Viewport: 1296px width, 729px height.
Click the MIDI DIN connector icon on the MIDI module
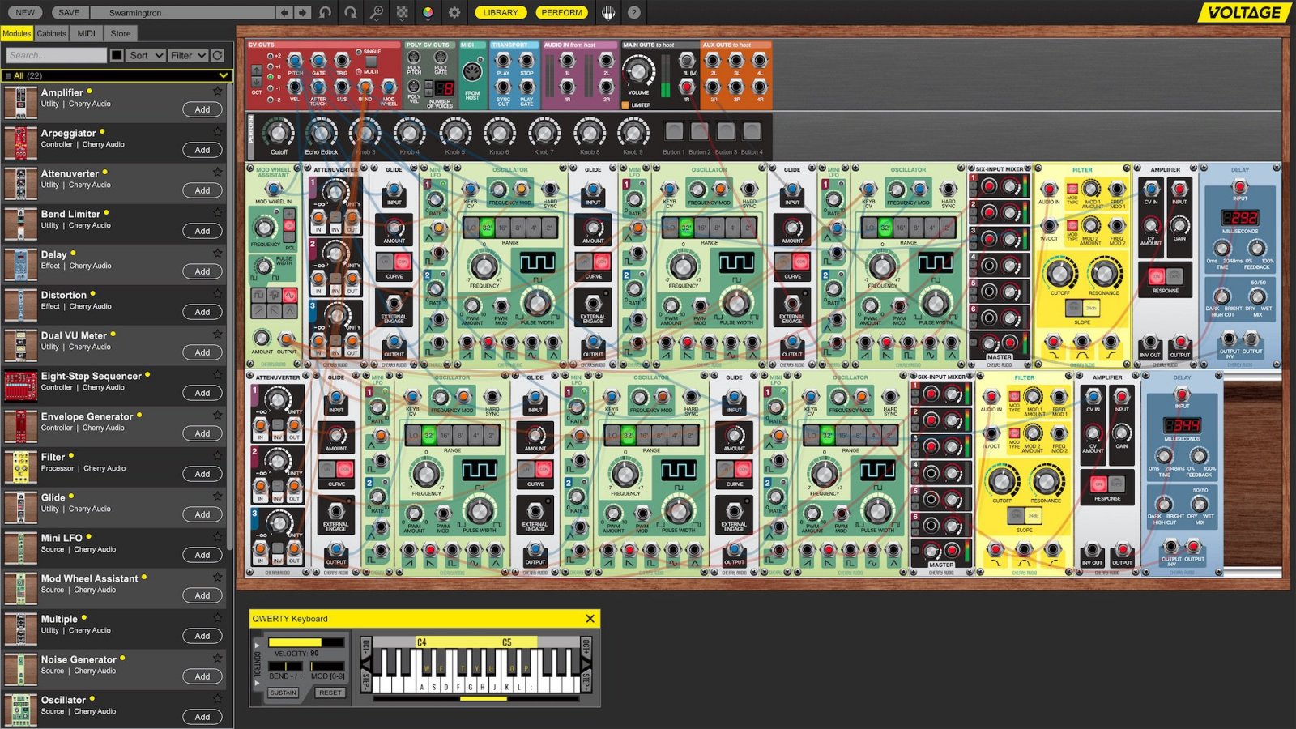472,72
